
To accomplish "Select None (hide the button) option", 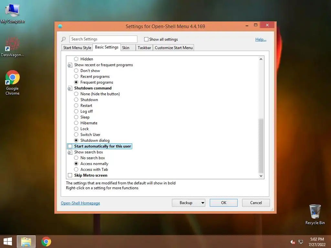I will coord(76,94).
